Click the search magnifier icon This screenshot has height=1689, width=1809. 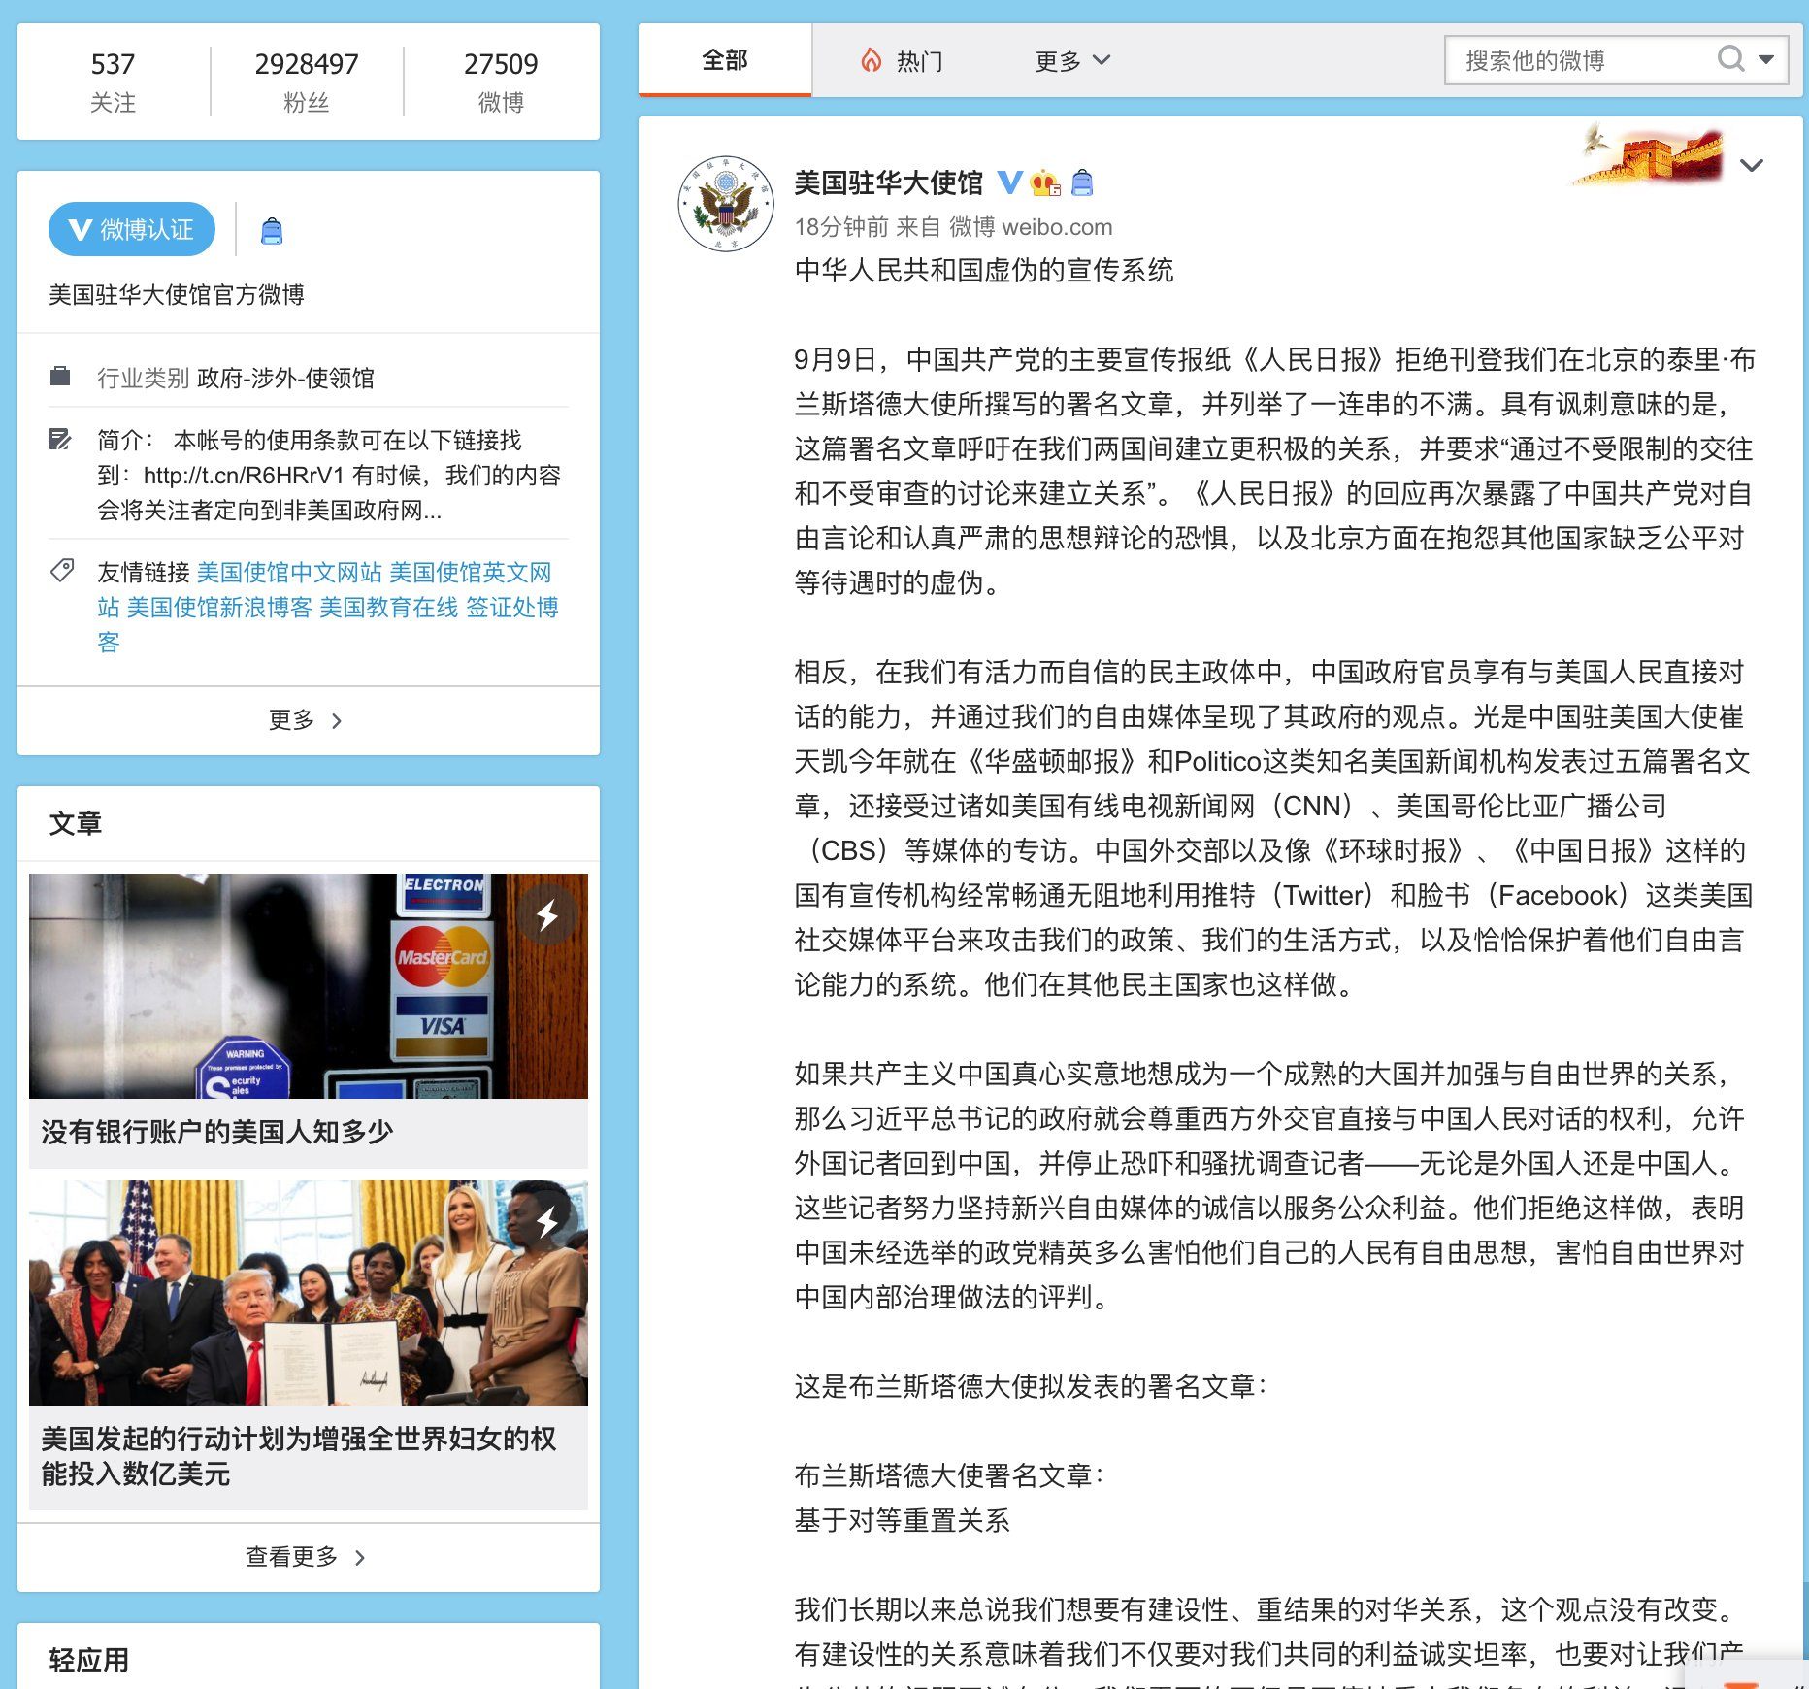pyautogui.click(x=1730, y=59)
